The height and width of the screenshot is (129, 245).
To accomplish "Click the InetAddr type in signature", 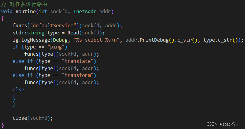I will click(x=85, y=12).
